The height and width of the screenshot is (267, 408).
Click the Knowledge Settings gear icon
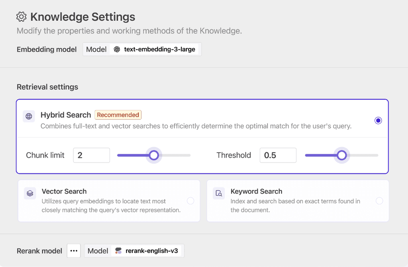pos(21,16)
